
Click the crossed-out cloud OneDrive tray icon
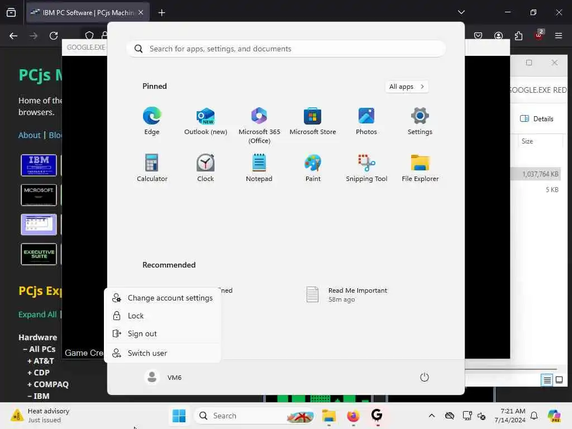click(450, 416)
